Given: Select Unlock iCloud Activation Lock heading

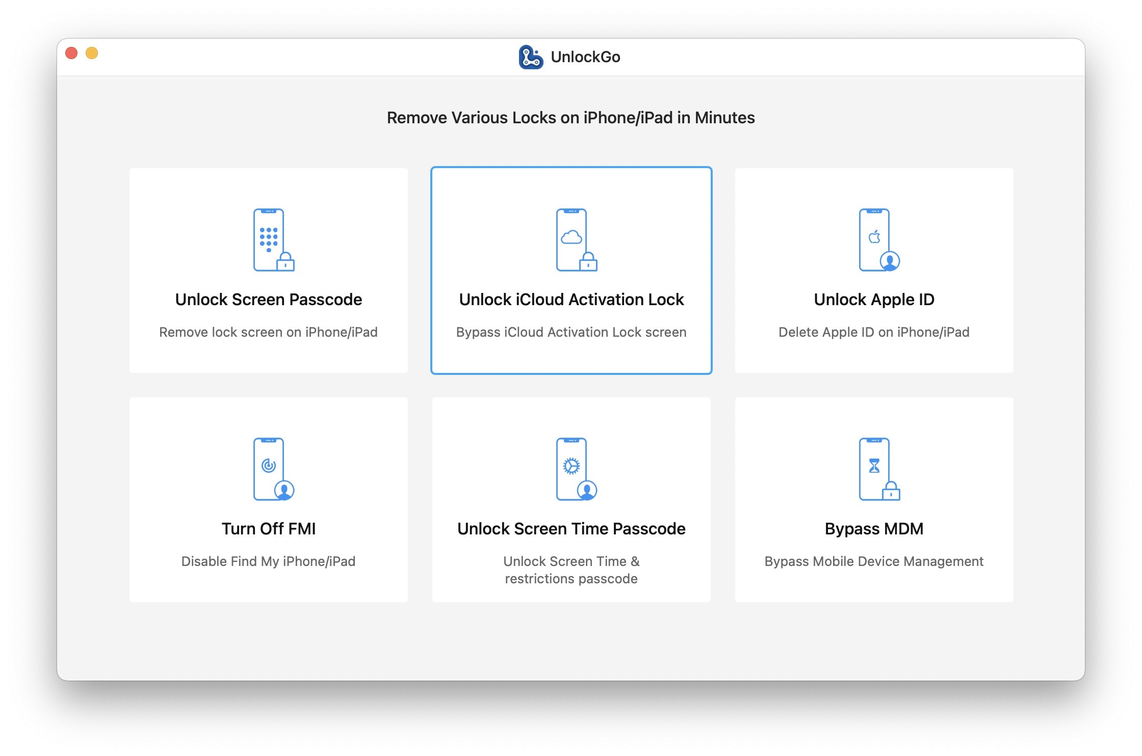Looking at the screenshot, I should 571,300.
